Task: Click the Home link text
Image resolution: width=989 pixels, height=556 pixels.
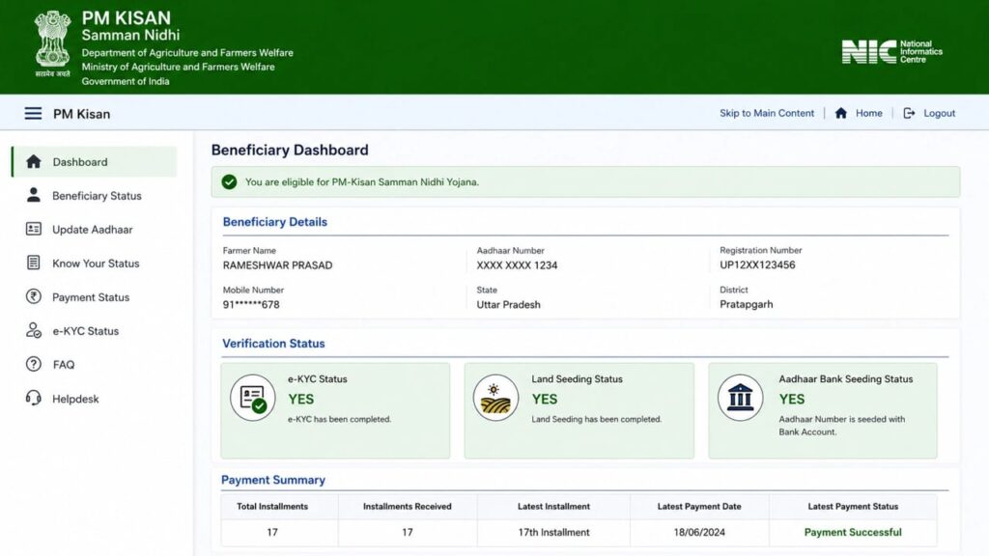Action: pos(868,113)
